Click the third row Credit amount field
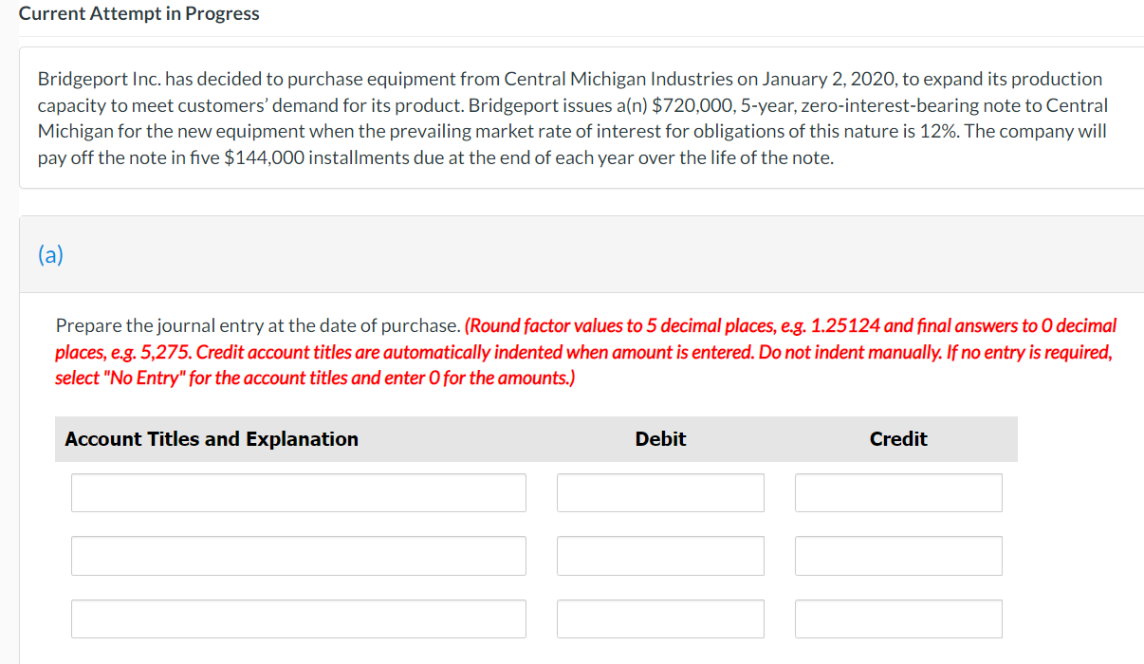 pos(898,618)
